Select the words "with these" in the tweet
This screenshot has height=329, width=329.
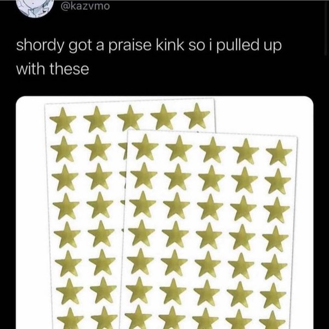pos(52,70)
